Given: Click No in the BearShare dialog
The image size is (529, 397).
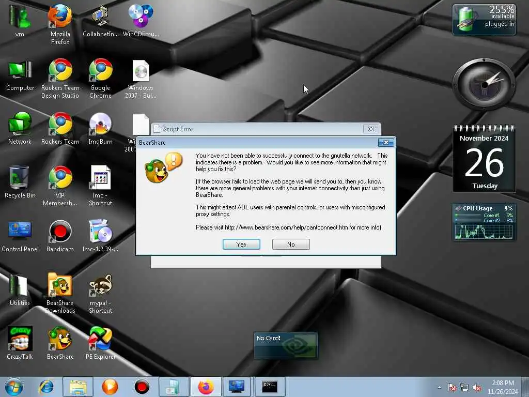Looking at the screenshot, I should 291,244.
